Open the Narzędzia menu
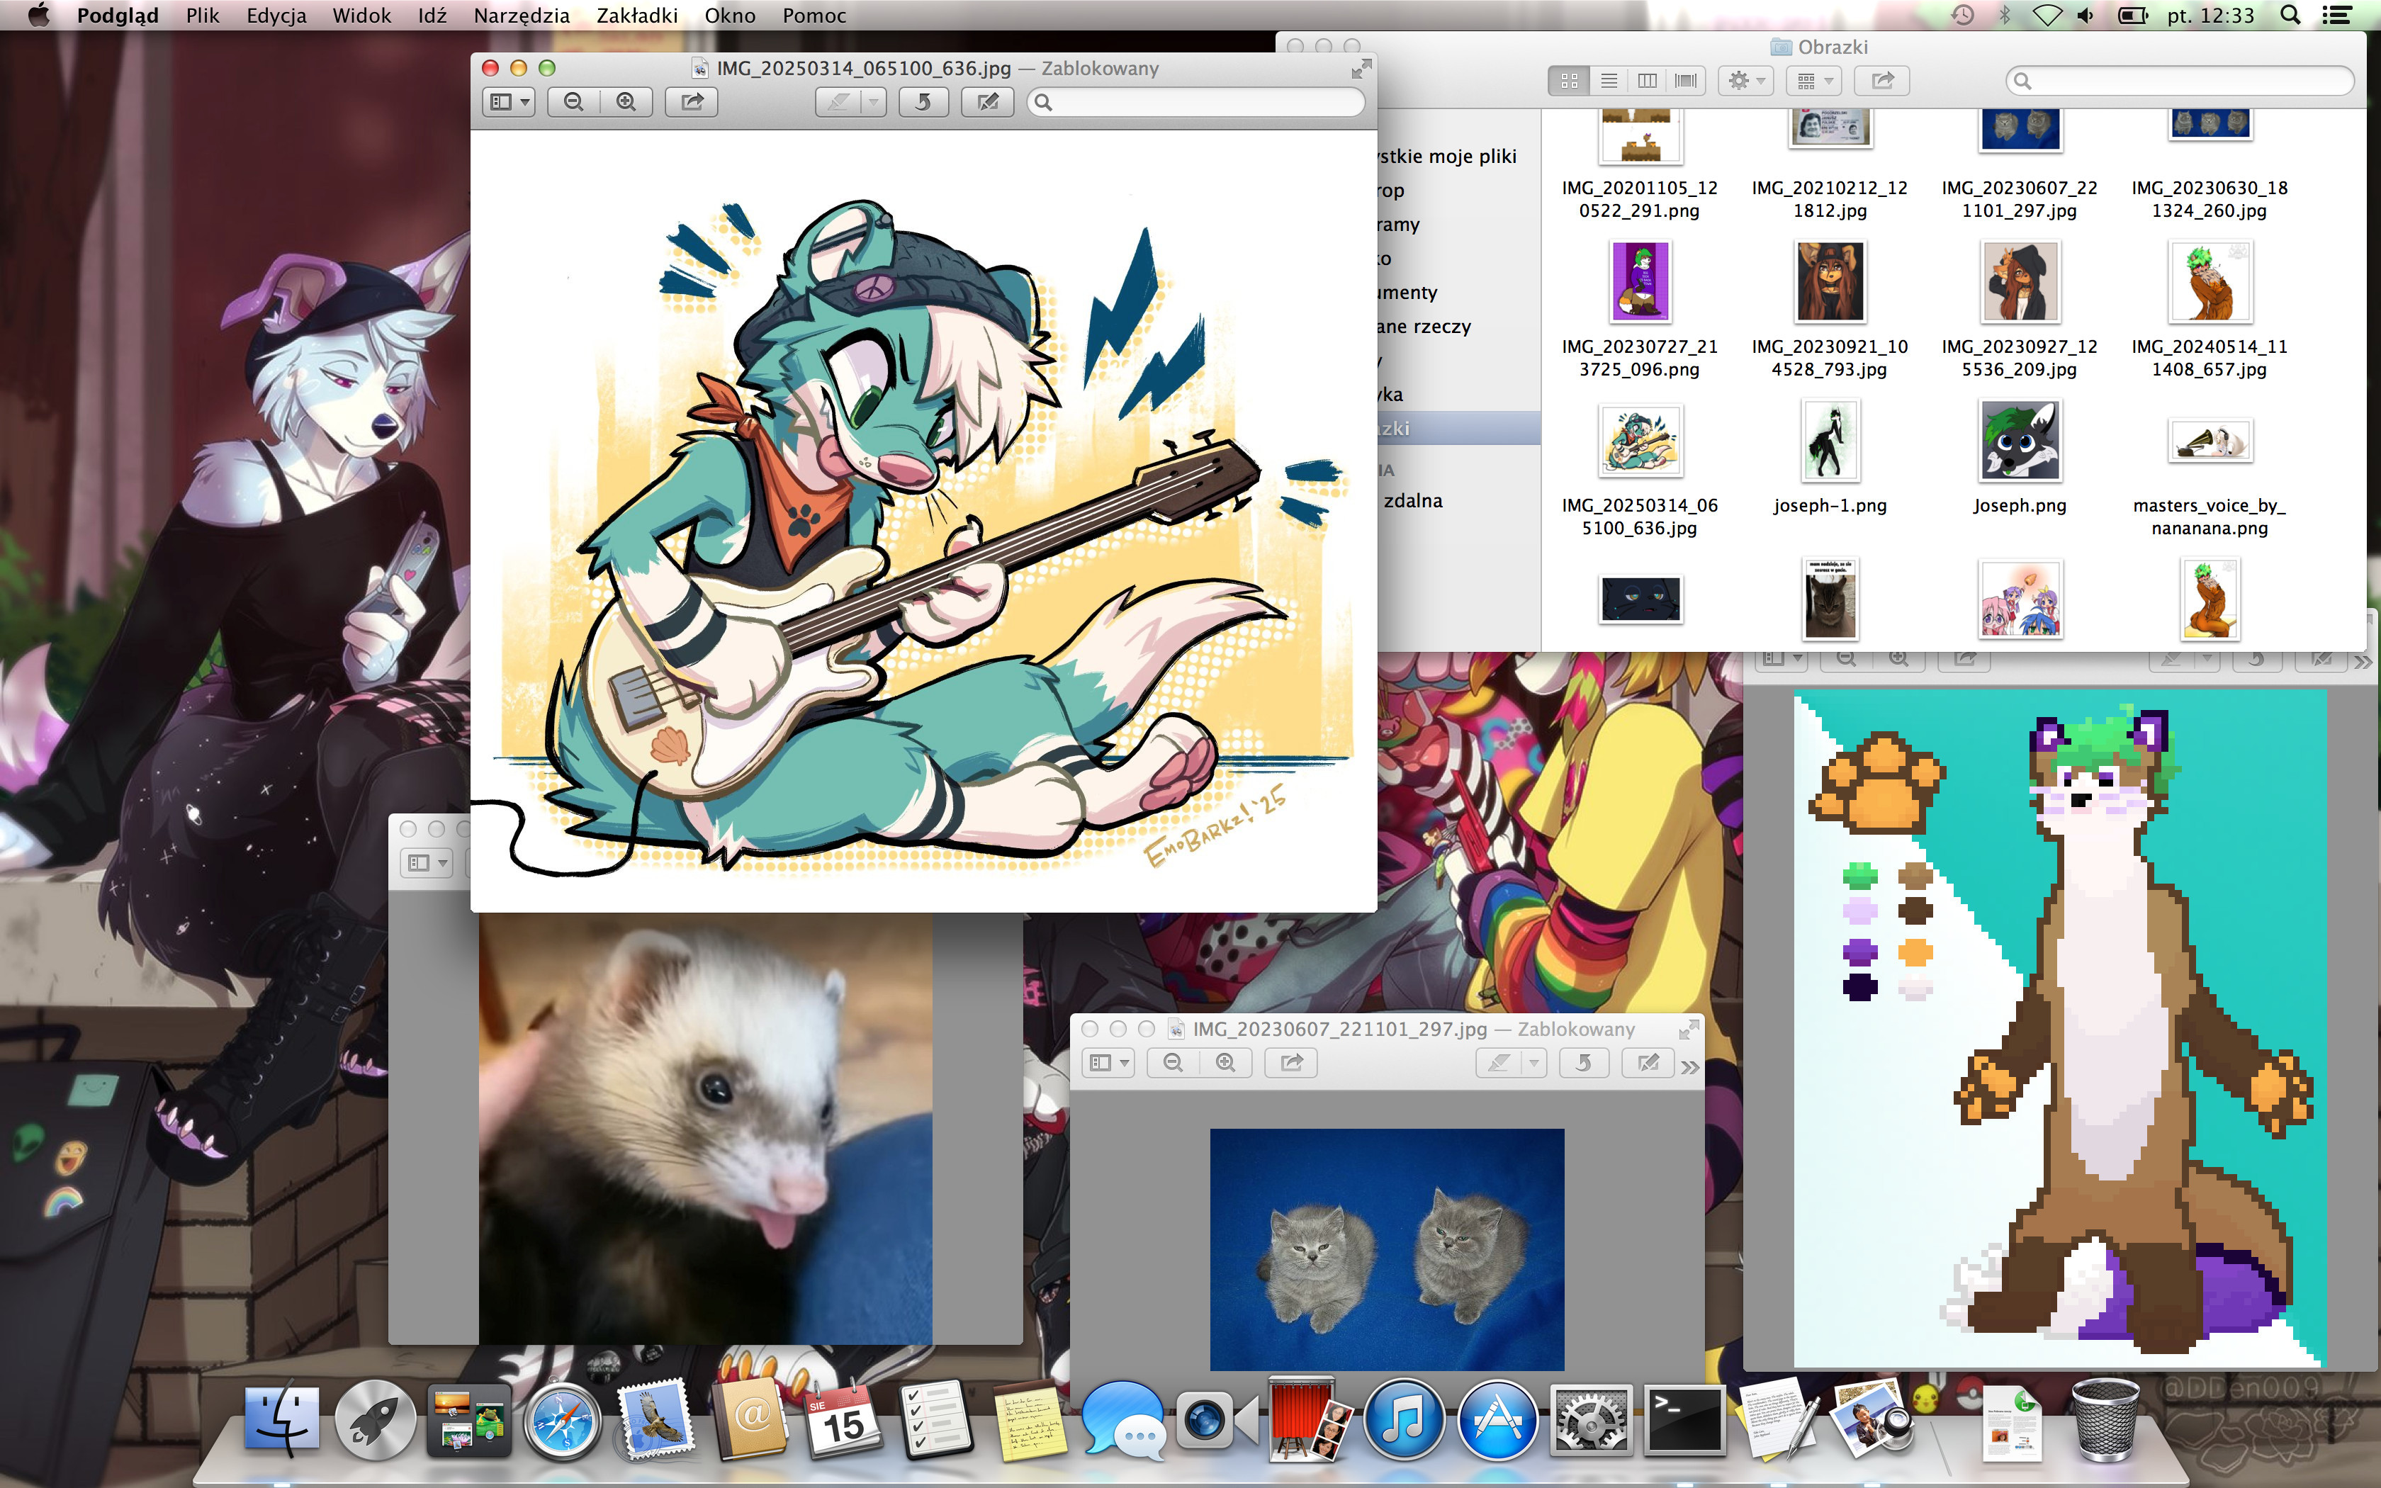The height and width of the screenshot is (1488, 2381). 520,15
